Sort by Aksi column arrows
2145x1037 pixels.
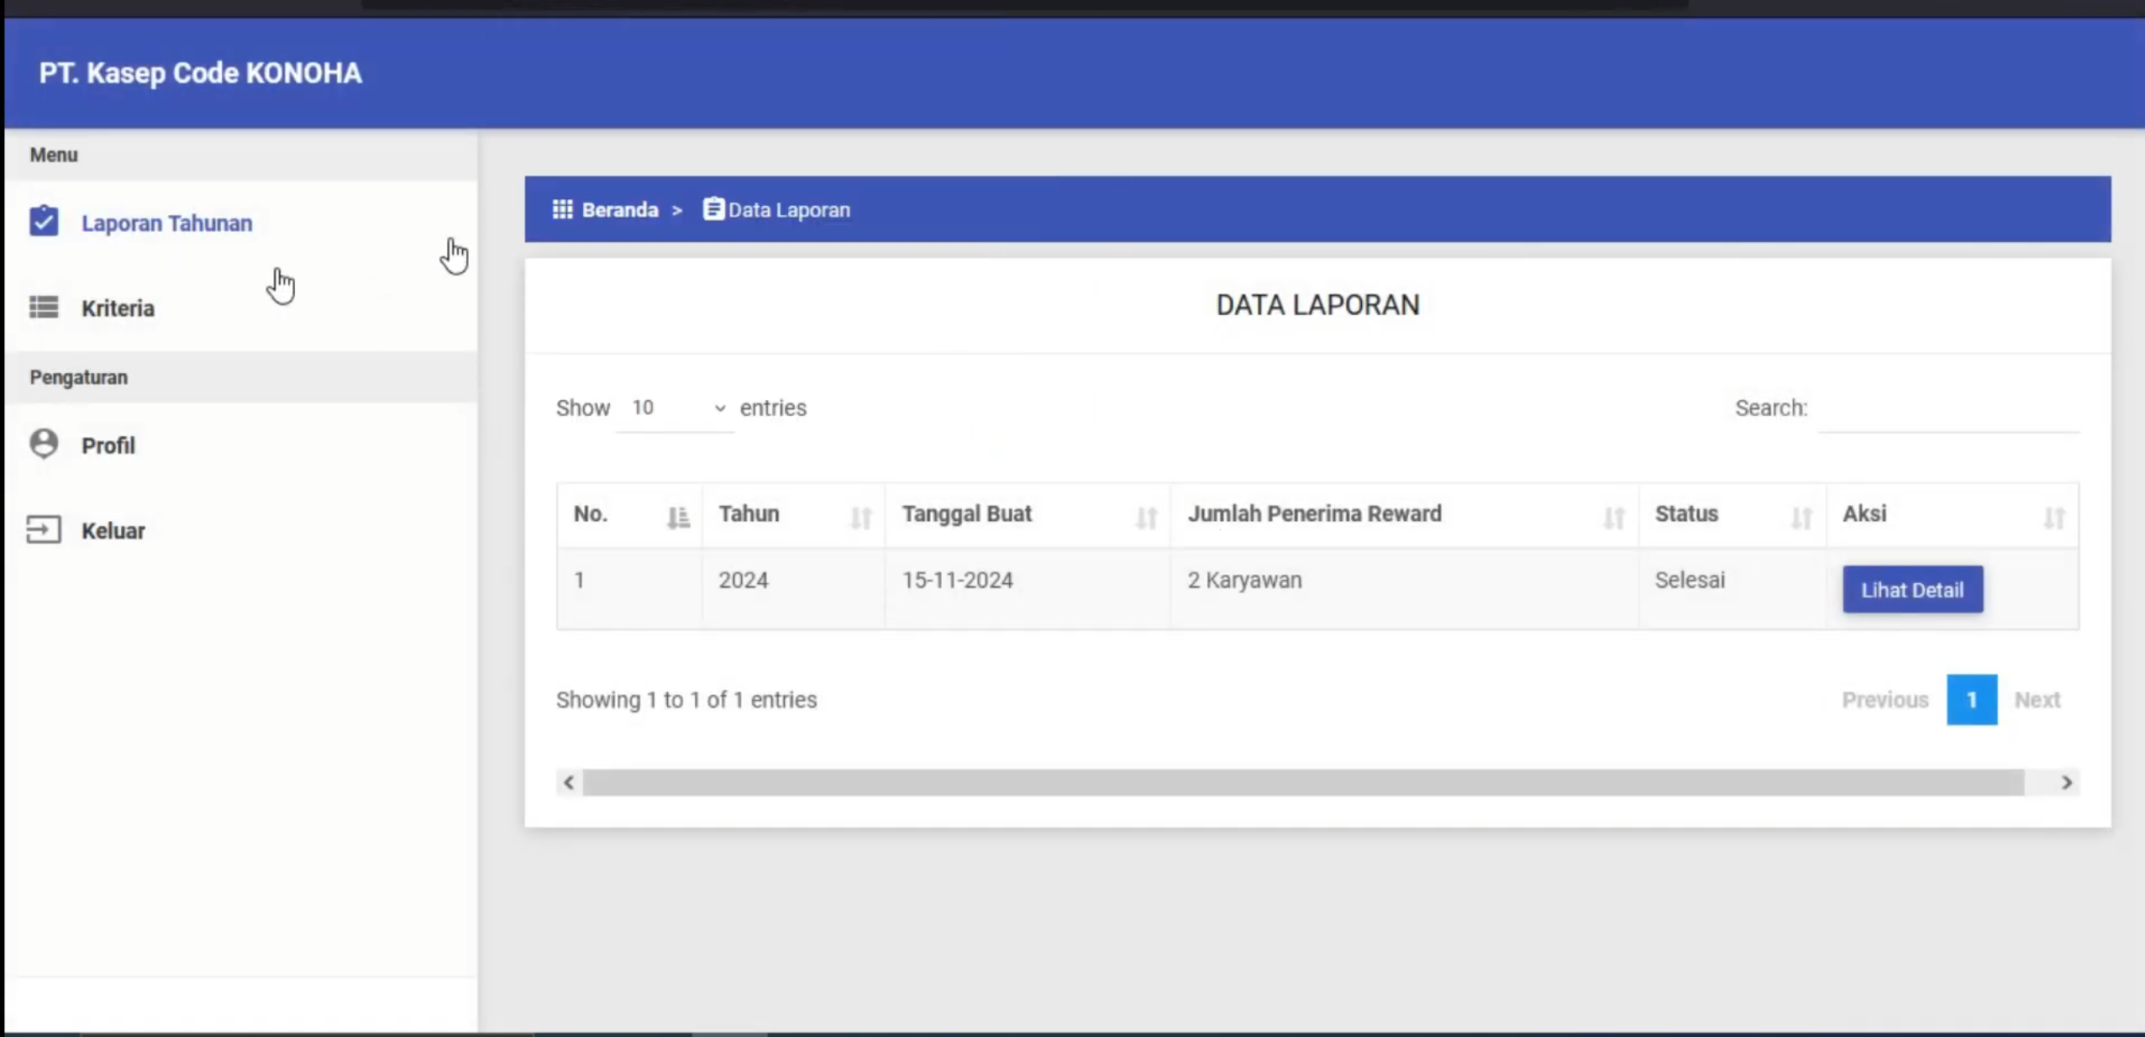[x=2053, y=517]
